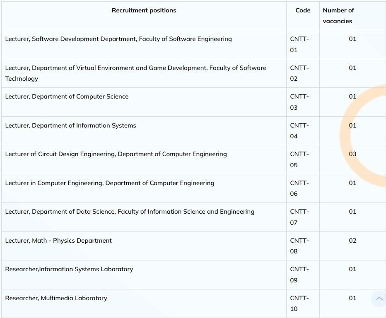The width and height of the screenshot is (386, 318).
Task: Click the Department of Computer Science lecturer entry
Action: tap(67, 96)
